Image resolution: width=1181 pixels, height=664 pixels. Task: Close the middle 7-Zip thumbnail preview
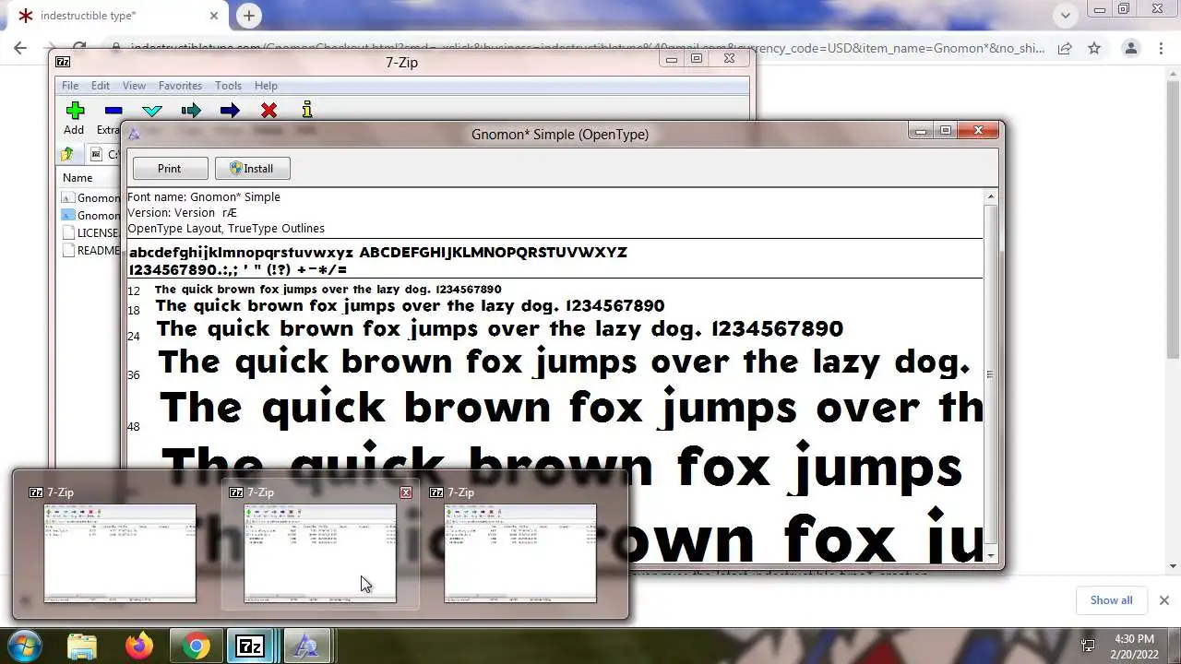[406, 492]
